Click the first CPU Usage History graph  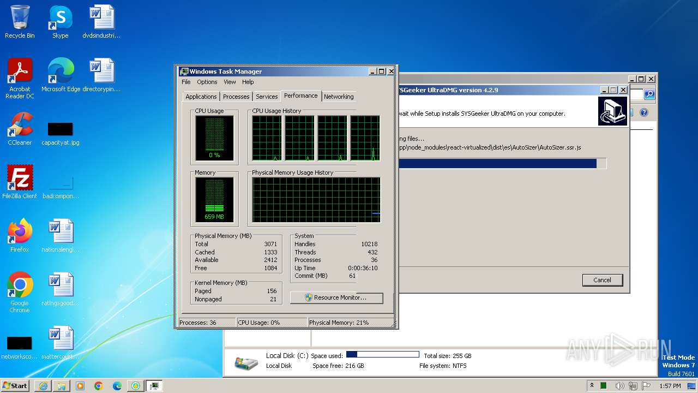[x=267, y=138]
